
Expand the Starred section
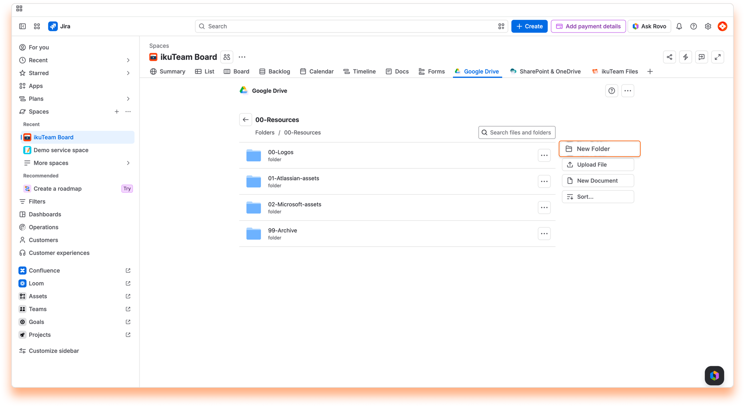(128, 73)
